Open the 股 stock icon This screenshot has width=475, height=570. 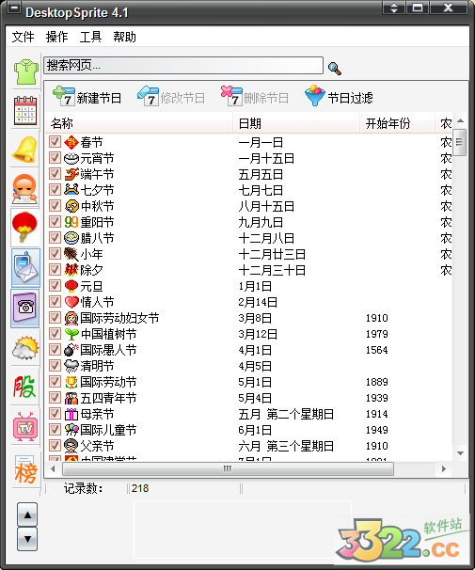click(x=25, y=387)
